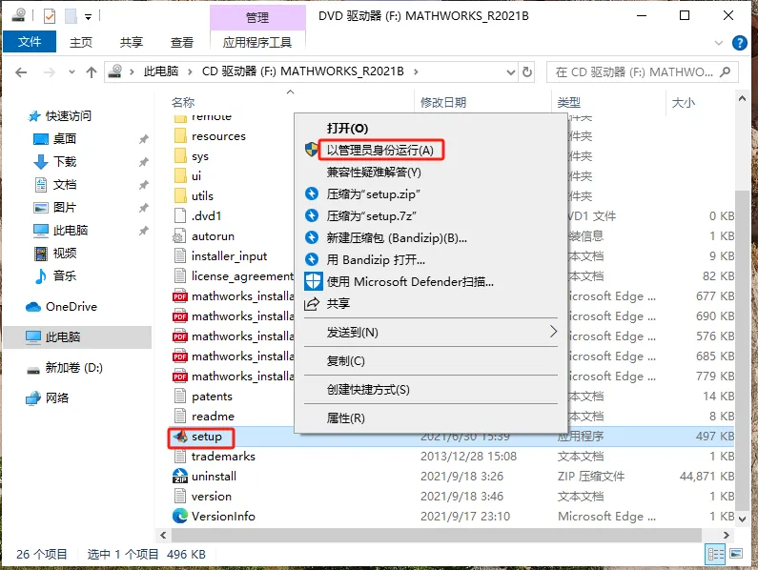This screenshot has height=570, width=758.
Task: Select the Music folder in quick access
Action: coord(55,276)
